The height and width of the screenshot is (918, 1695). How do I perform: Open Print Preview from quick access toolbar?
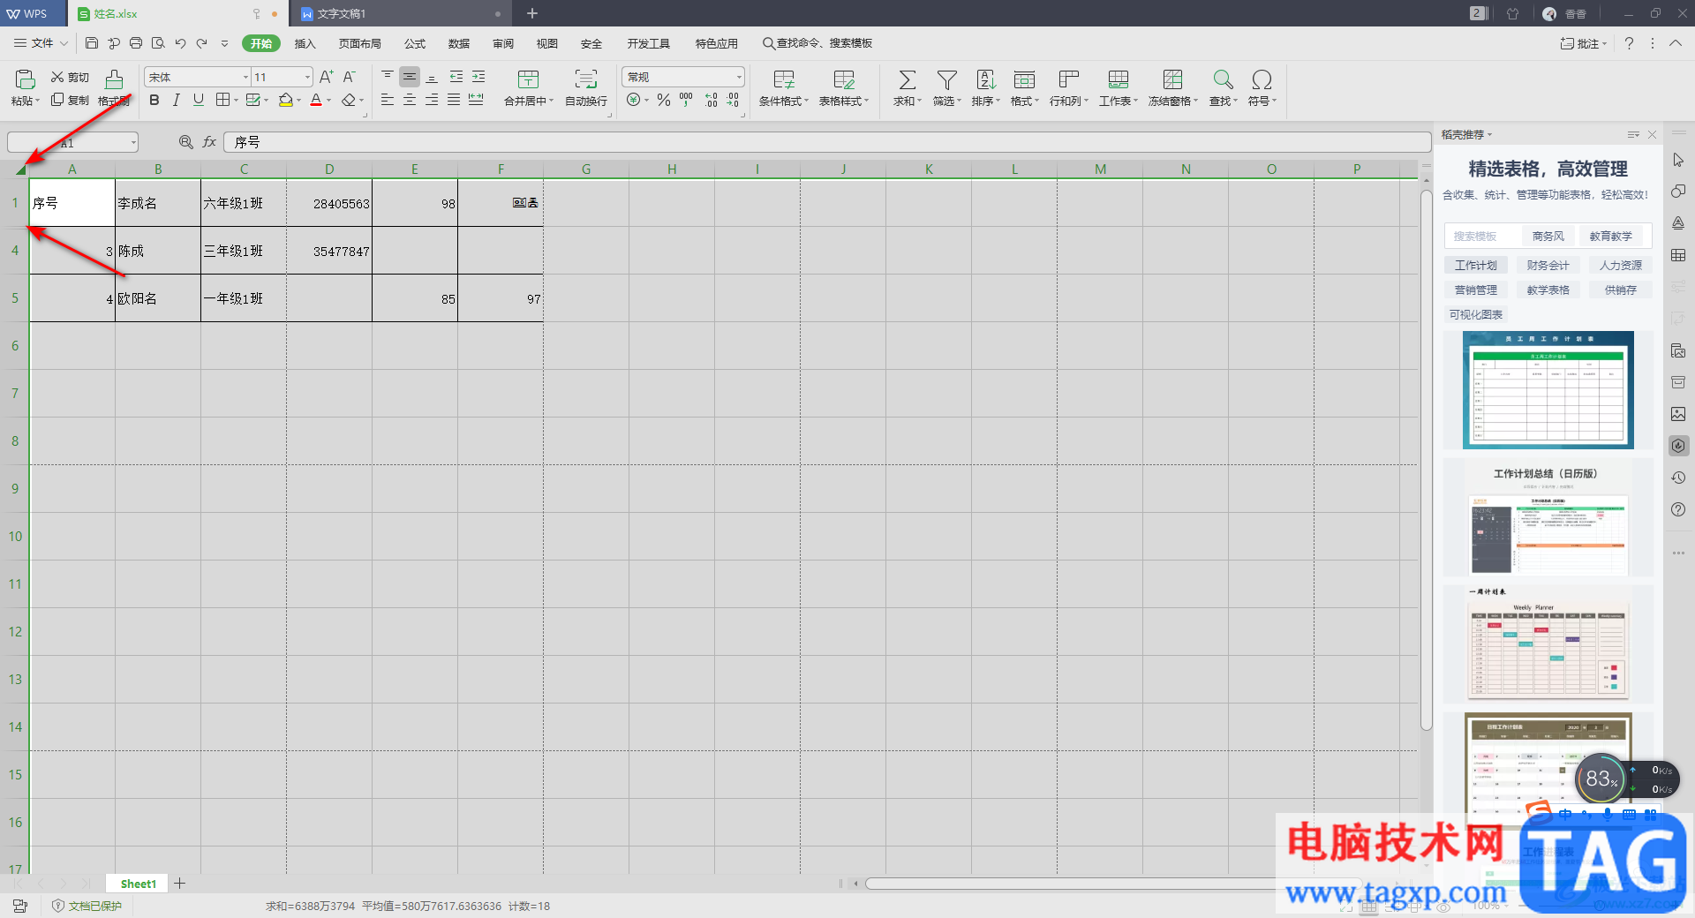coord(158,43)
